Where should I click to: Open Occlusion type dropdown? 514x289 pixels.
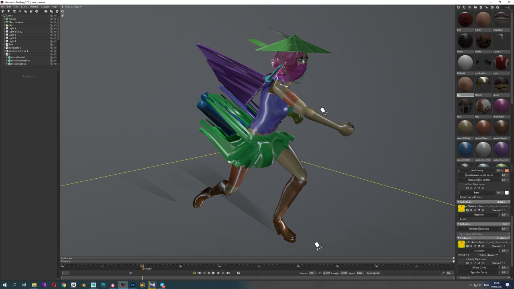(502, 238)
